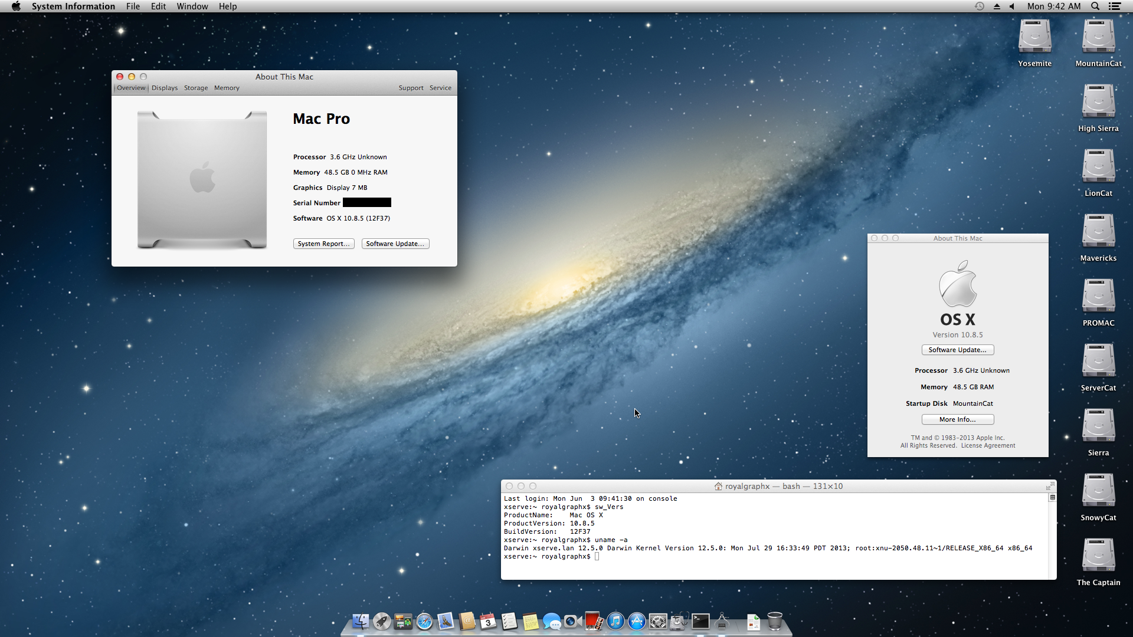
Task: Open Spotlight search magnifier
Action: click(x=1095, y=6)
